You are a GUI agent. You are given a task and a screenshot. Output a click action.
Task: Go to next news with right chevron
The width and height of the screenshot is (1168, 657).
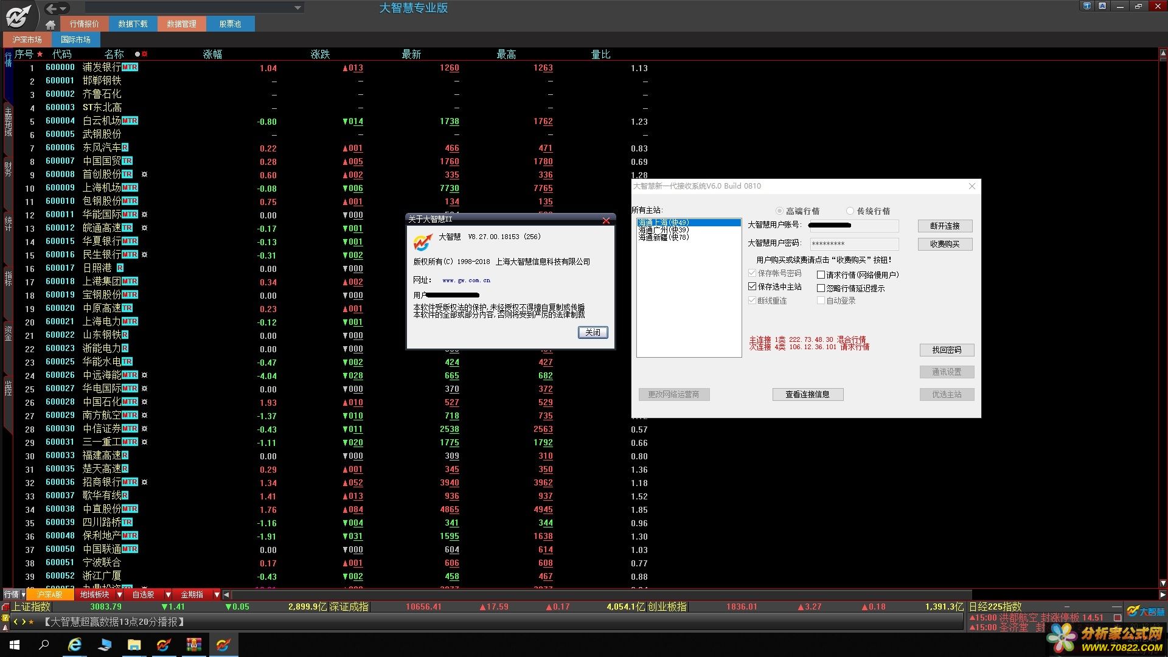pos(24,622)
